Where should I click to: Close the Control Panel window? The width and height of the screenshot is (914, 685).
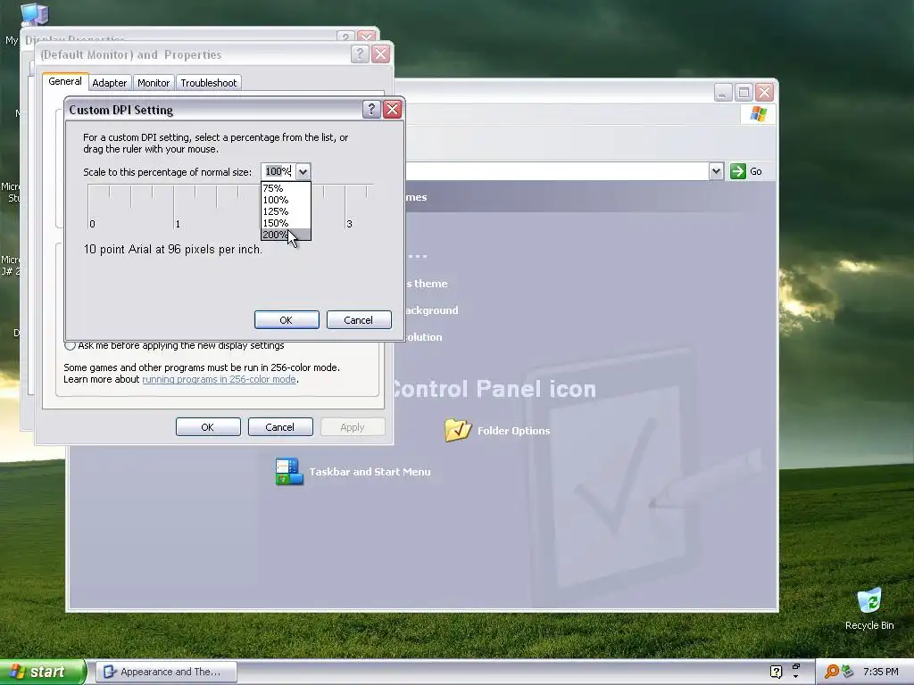coord(764,93)
